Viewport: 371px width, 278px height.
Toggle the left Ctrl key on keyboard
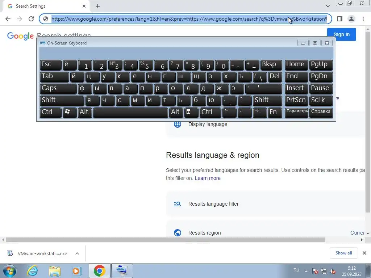pos(51,113)
